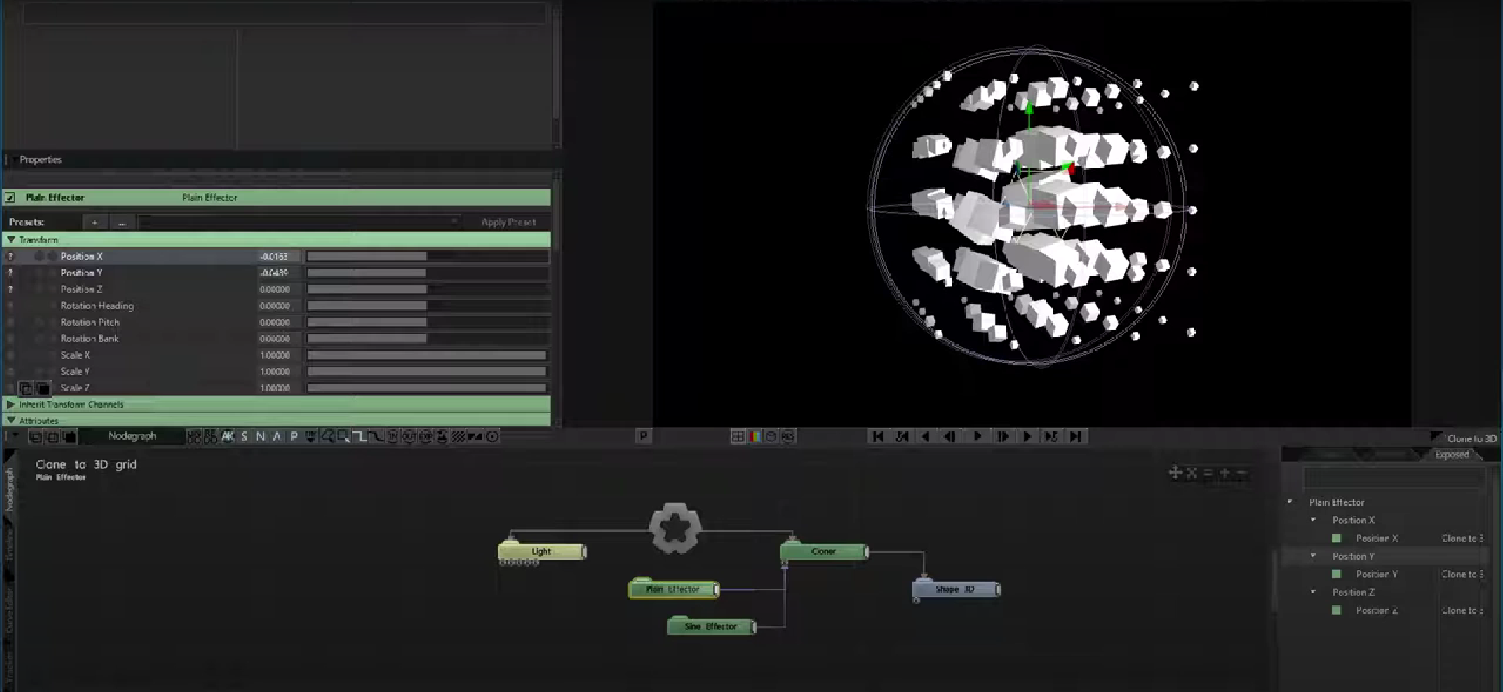Click the P button beside the viewport
Viewport: 1503px width, 692px height.
point(643,437)
